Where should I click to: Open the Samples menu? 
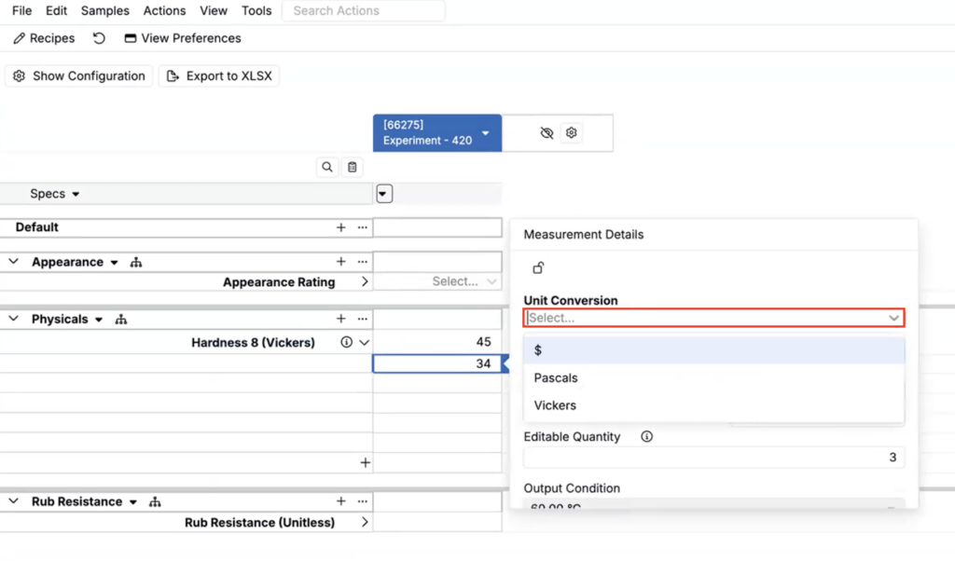pyautogui.click(x=104, y=11)
